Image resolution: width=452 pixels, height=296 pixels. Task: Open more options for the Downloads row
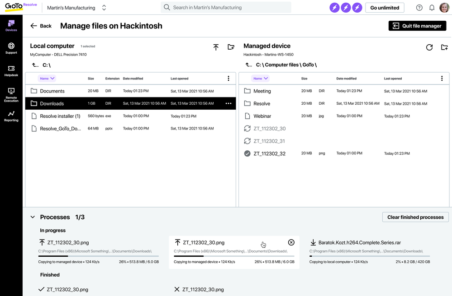click(x=228, y=103)
